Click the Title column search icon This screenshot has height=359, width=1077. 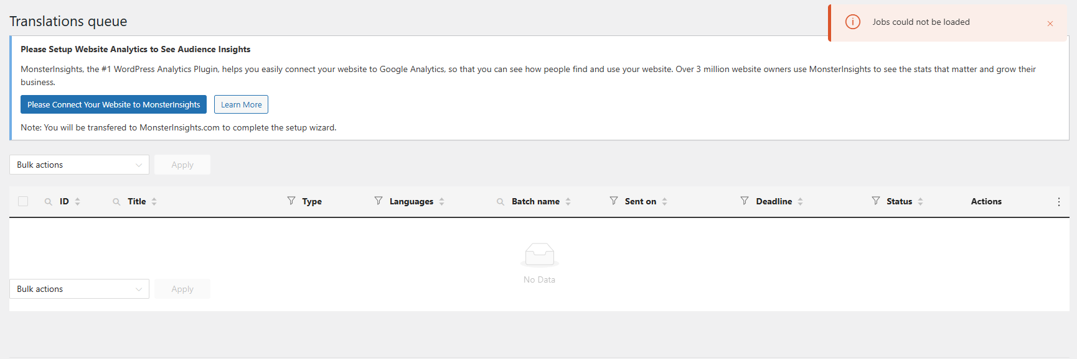pyautogui.click(x=116, y=202)
